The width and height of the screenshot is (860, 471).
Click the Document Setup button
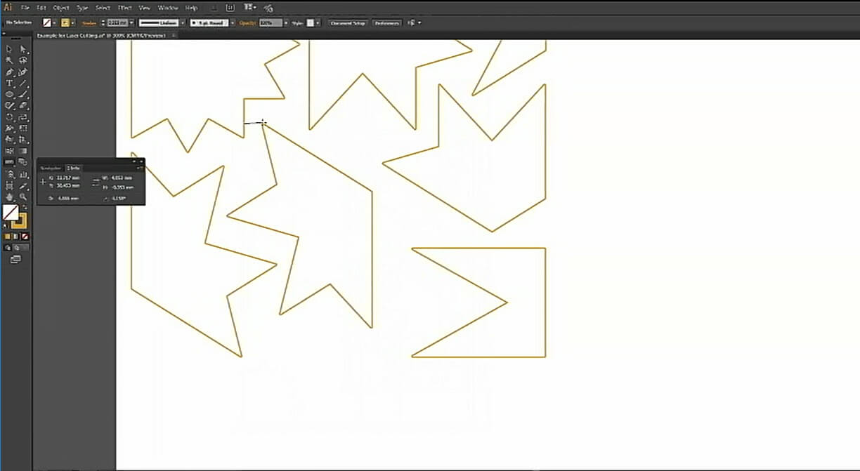(x=348, y=23)
